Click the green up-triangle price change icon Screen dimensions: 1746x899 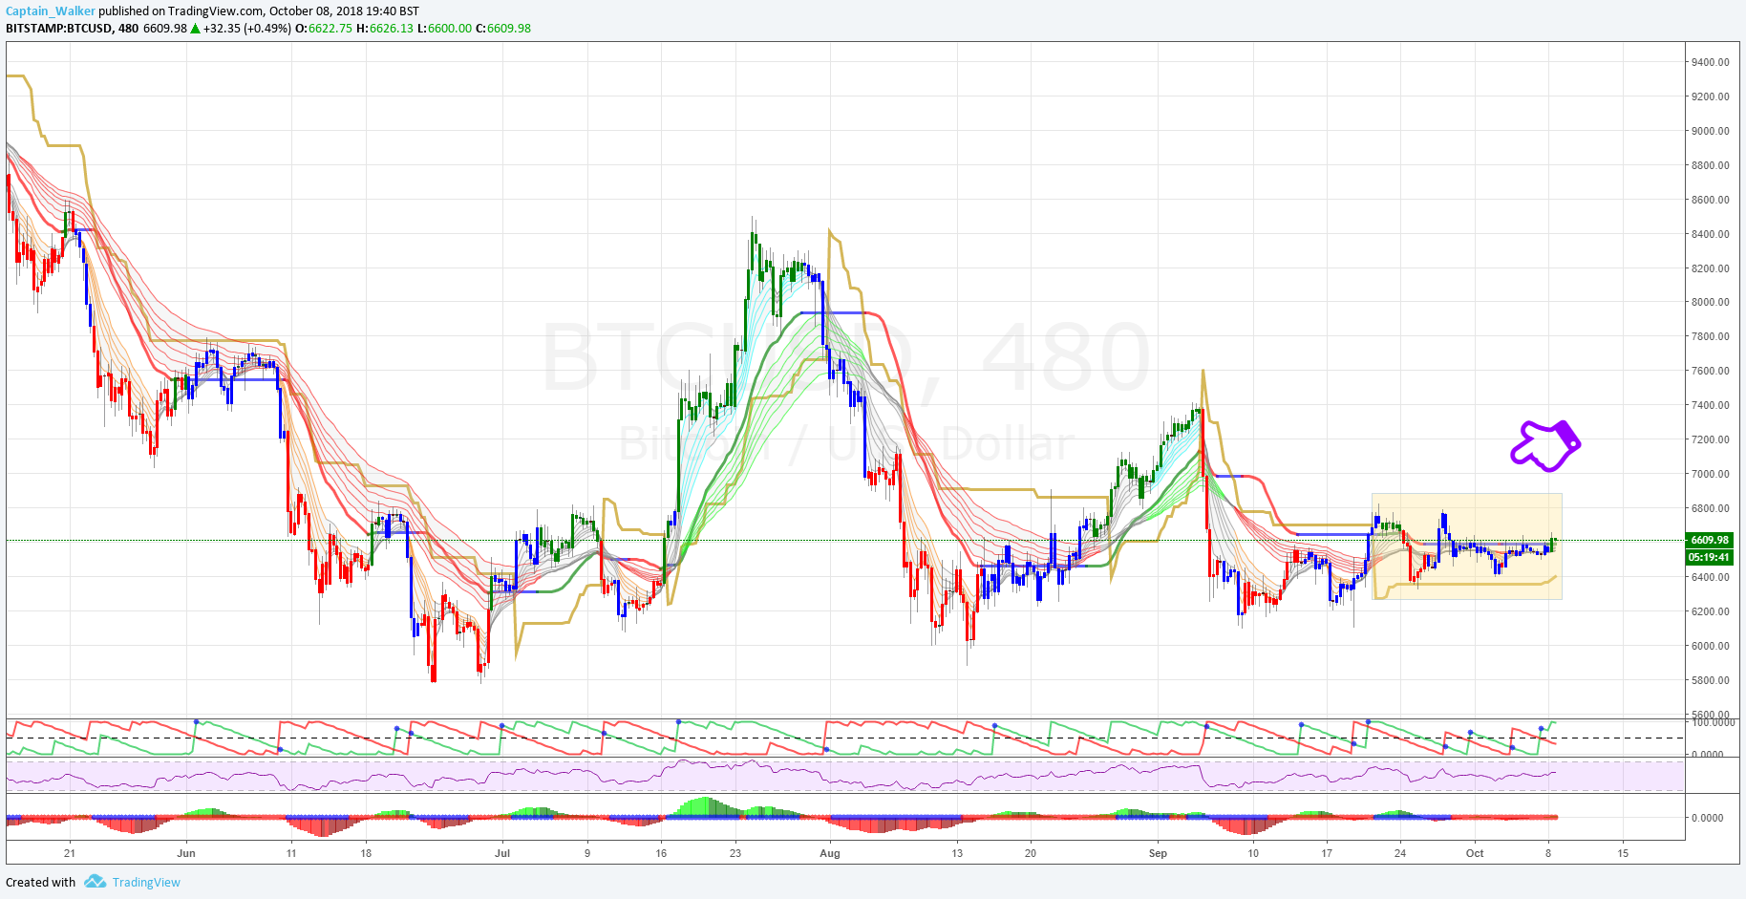pos(195,29)
